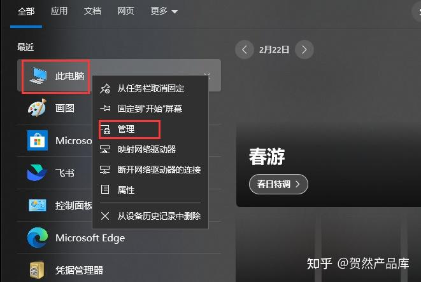Viewport: 421px width, 282px height.
Task: Switch to the 应用 tab
Action: [x=59, y=11]
